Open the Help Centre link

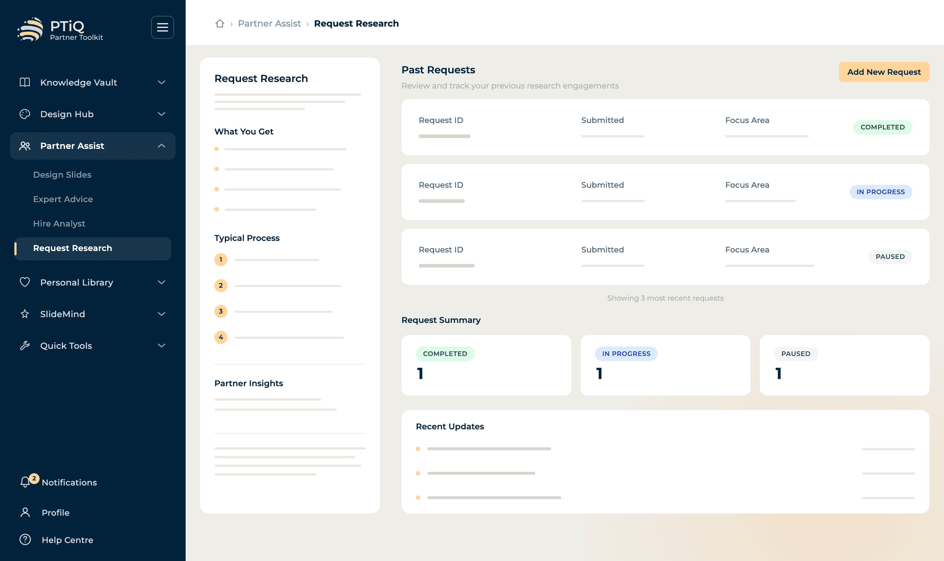pos(68,540)
